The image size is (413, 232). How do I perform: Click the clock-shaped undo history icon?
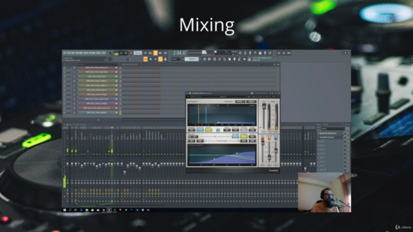pyautogui.click(x=240, y=53)
